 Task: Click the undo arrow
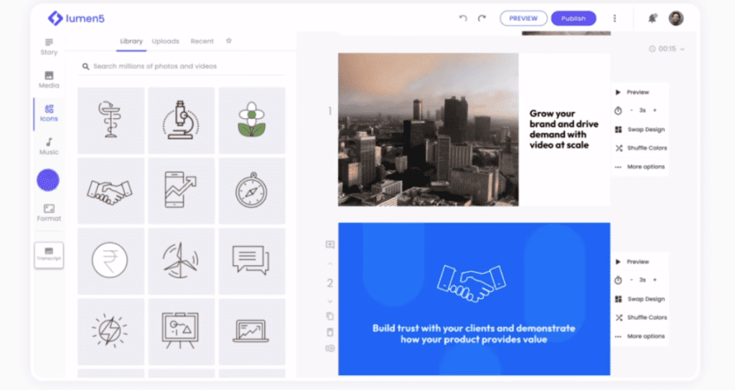click(463, 19)
